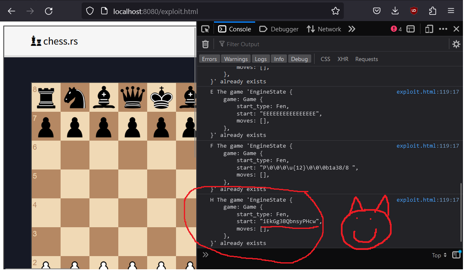Select the black pawn on d7
The width and height of the screenshot is (465, 273).
coord(133,127)
